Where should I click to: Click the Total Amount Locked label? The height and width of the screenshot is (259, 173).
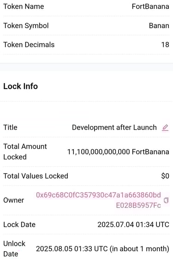point(25,151)
